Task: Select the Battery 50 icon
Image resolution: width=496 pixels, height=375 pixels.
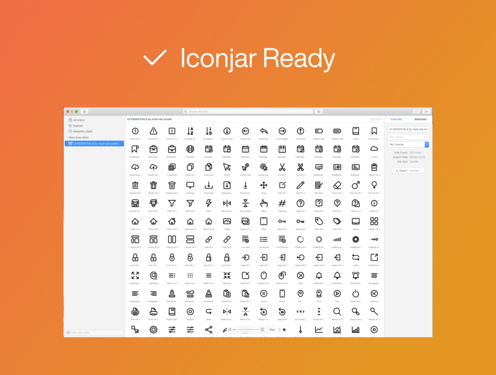Action: [x=319, y=131]
